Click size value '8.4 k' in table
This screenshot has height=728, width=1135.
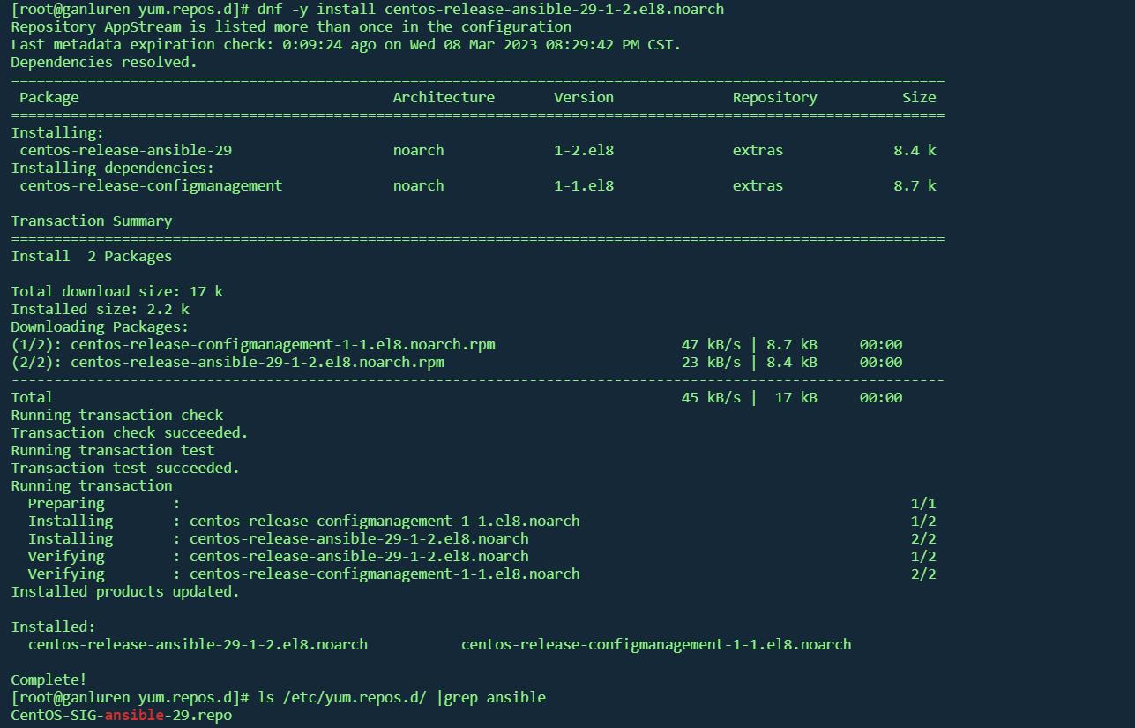point(915,150)
